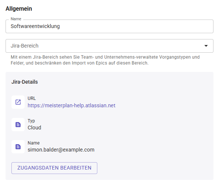Edit the Name field containing Softwareentwicklung
219x188 pixels.
[x=109, y=26]
